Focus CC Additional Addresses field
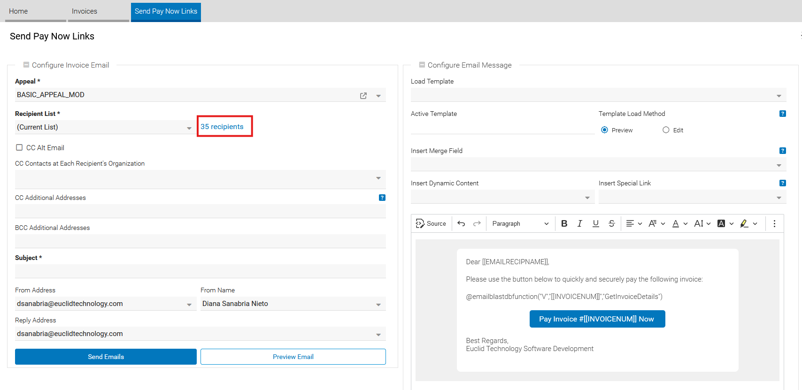The height and width of the screenshot is (390, 802). coord(200,211)
